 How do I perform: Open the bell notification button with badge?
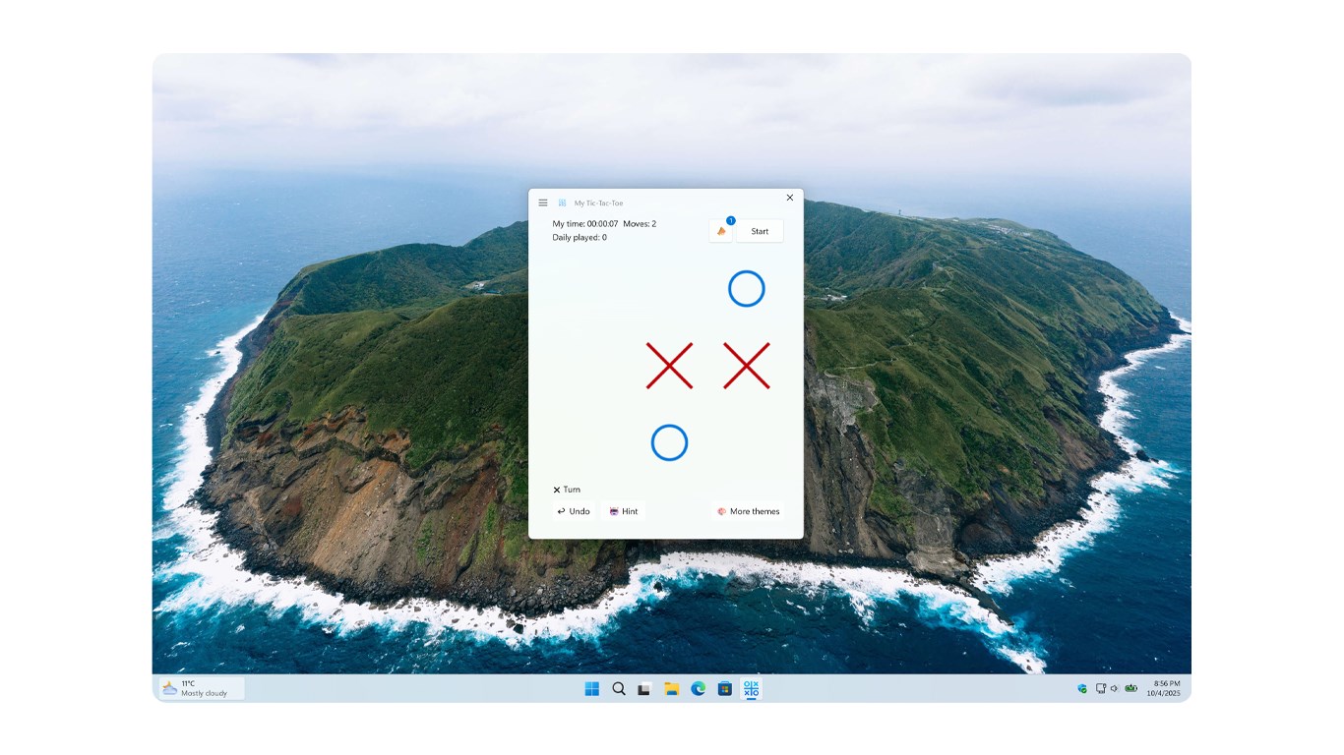721,231
